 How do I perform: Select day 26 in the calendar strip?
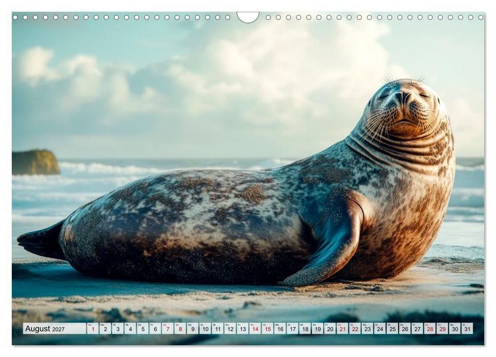(405, 329)
